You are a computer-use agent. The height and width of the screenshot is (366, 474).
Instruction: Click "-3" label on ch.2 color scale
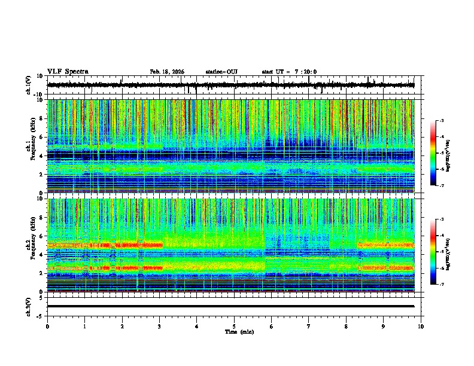click(x=442, y=219)
